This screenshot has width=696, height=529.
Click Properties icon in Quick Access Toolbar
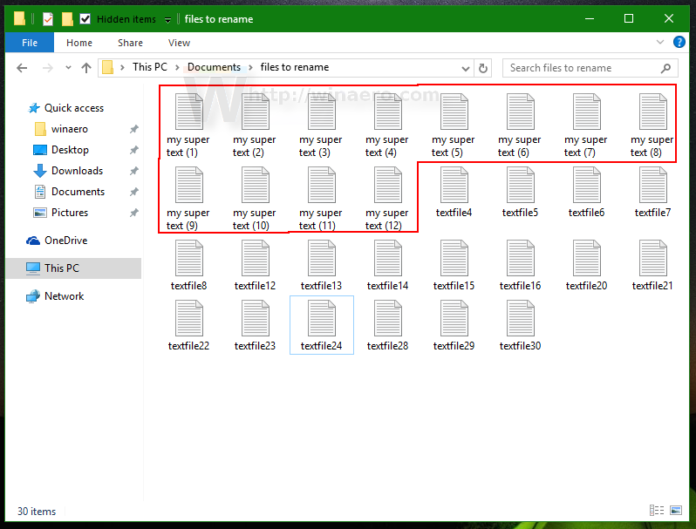click(x=49, y=19)
